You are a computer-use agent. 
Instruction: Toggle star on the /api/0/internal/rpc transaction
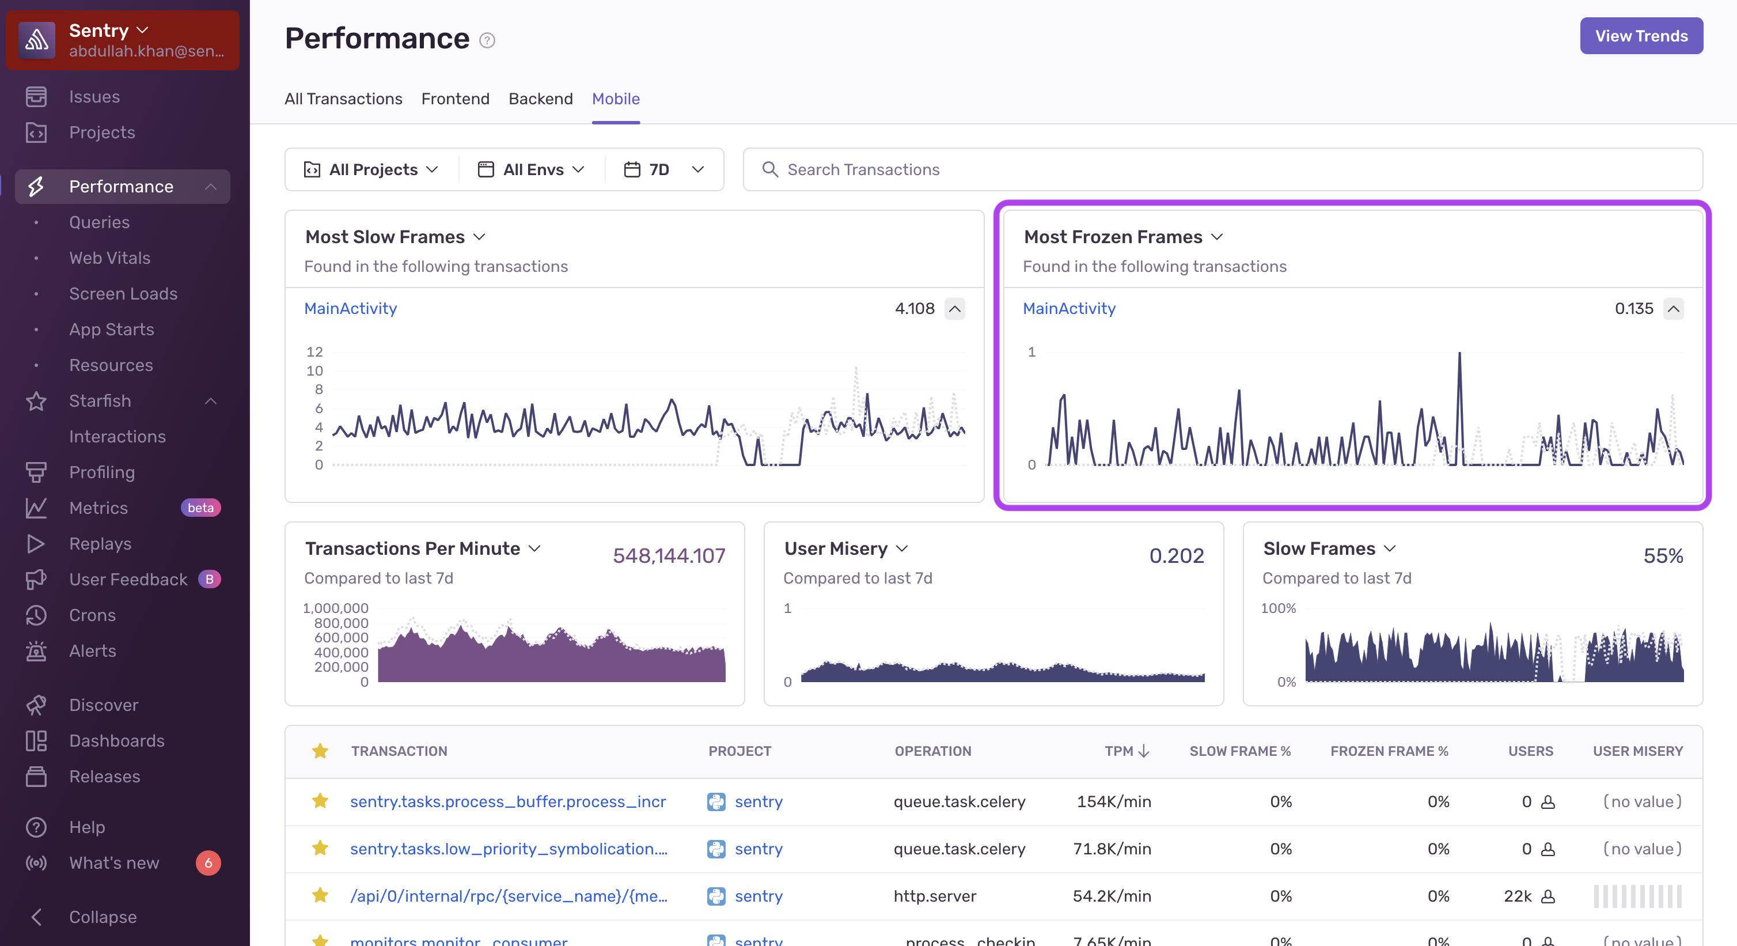pyautogui.click(x=320, y=895)
